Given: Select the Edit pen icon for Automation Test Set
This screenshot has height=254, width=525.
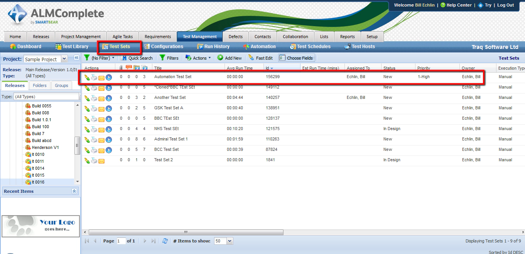Looking at the screenshot, I should 87,77.
